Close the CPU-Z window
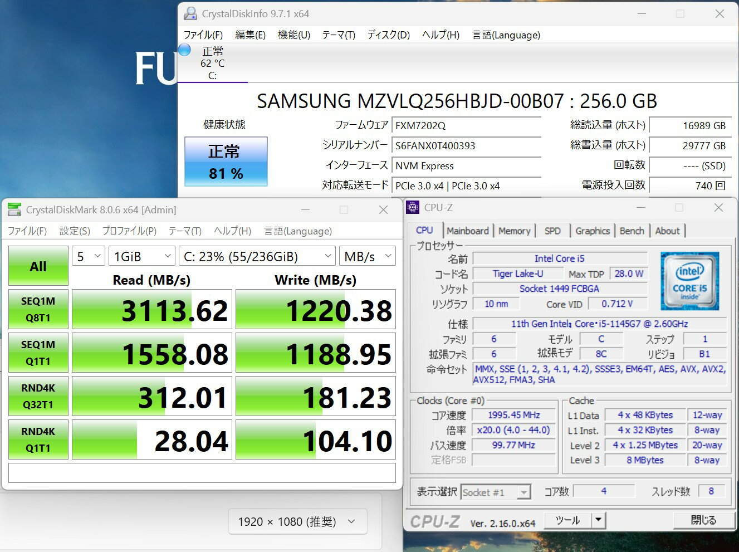The width and height of the screenshot is (739, 552). point(718,208)
